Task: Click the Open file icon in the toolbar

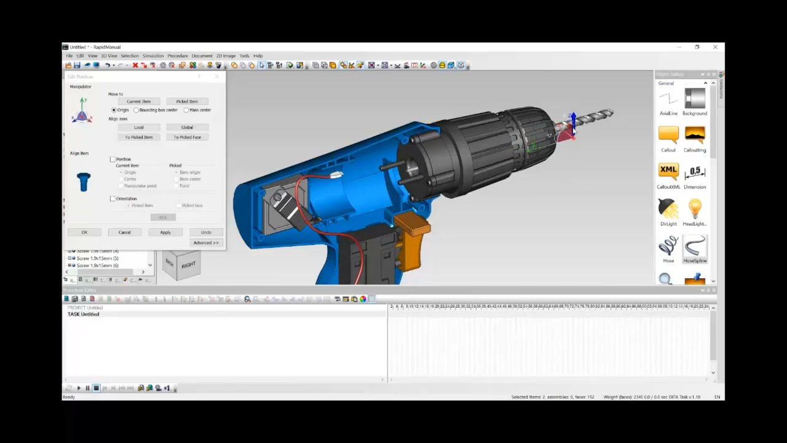Action: (68, 65)
